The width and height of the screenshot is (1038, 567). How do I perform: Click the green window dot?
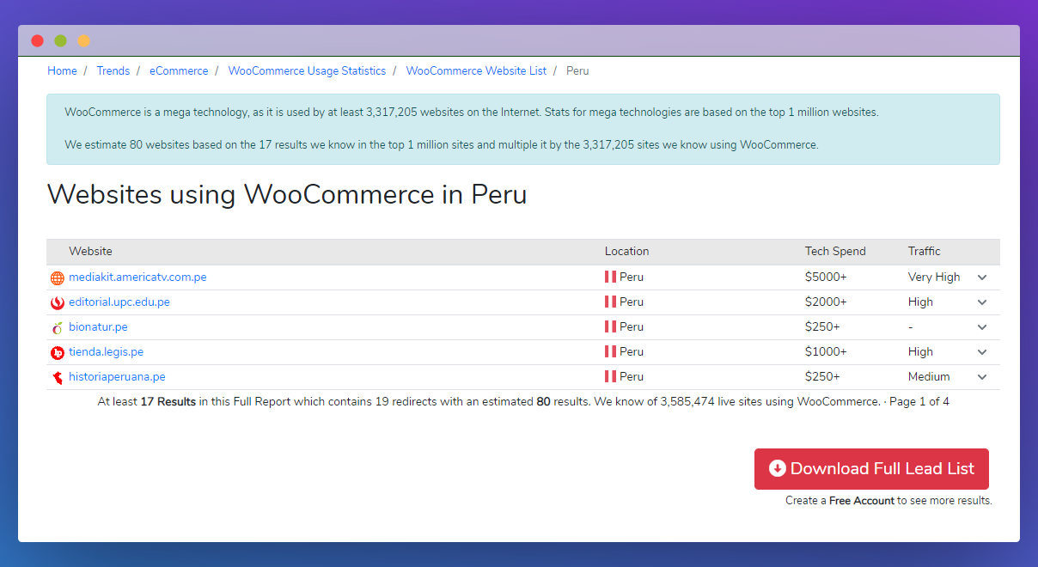click(60, 40)
